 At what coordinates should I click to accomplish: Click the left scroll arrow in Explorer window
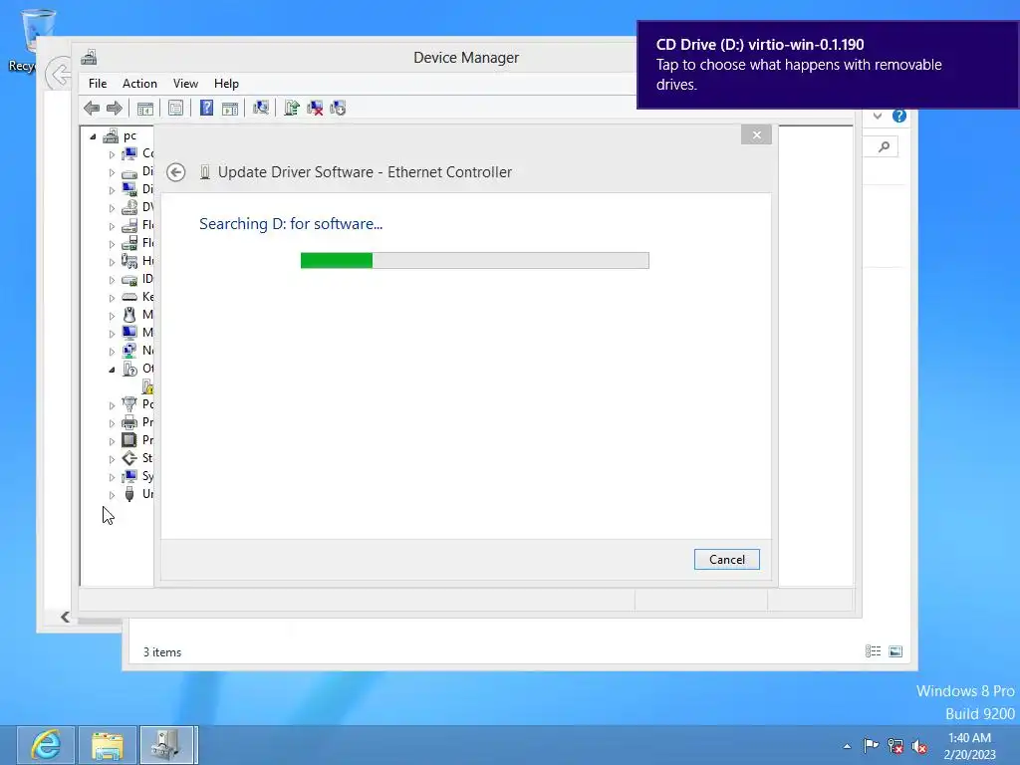coord(65,617)
